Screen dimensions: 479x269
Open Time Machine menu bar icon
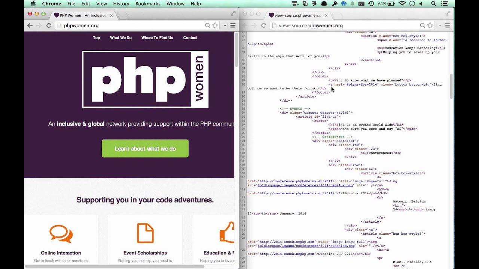tap(371, 4)
